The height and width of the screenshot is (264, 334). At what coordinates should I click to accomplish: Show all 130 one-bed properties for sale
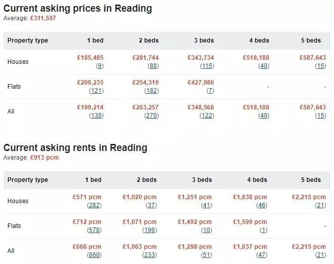[96, 116]
